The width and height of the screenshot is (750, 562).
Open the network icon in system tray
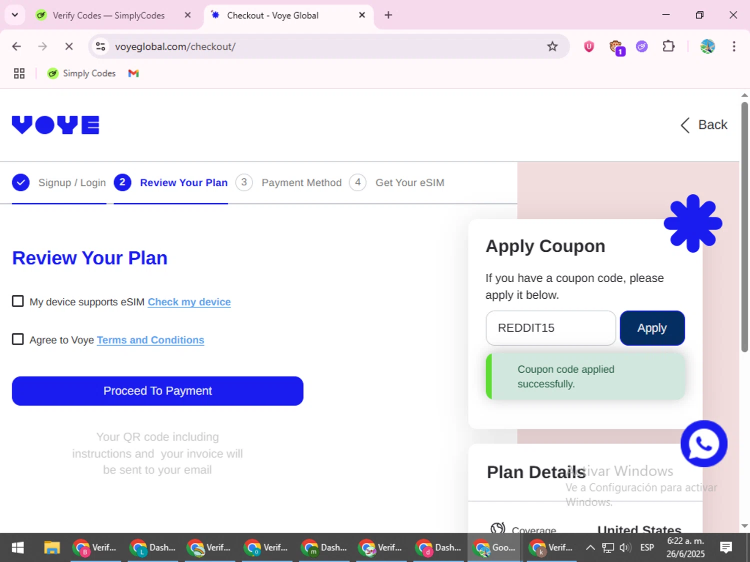607,548
